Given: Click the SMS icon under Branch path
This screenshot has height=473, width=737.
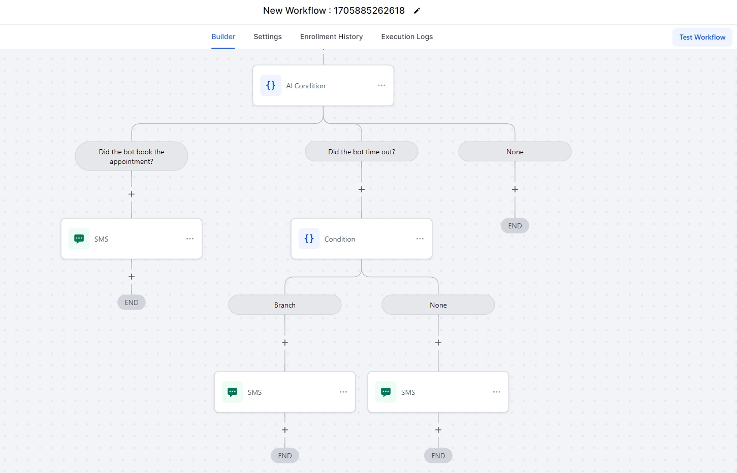Looking at the screenshot, I should (233, 392).
